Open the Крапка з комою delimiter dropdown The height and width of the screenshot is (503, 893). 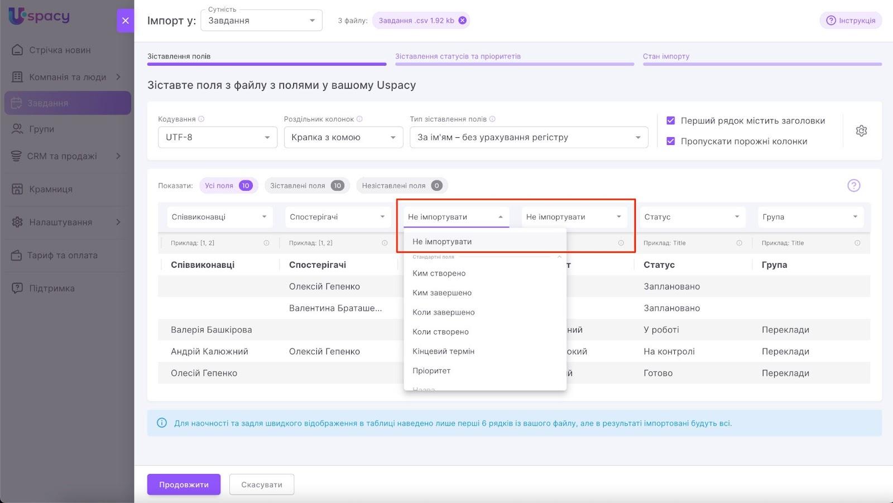[x=343, y=138]
